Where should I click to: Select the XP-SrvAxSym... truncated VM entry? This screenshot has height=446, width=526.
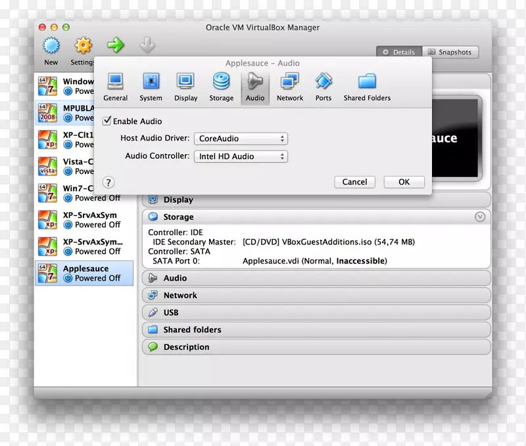tap(84, 246)
